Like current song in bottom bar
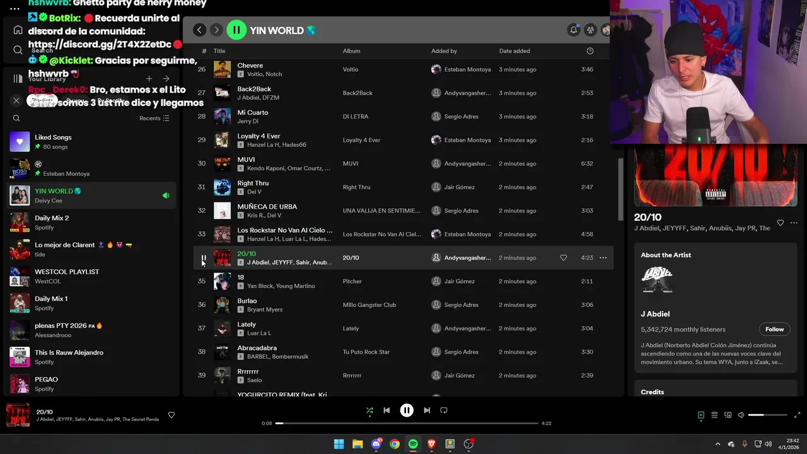The height and width of the screenshot is (454, 807). (171, 415)
